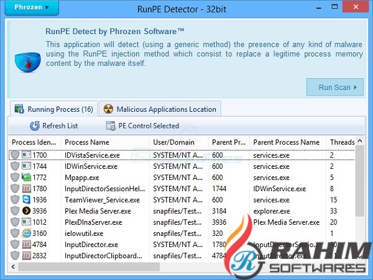Sort by Threads column header
373x280 pixels.
click(x=342, y=142)
